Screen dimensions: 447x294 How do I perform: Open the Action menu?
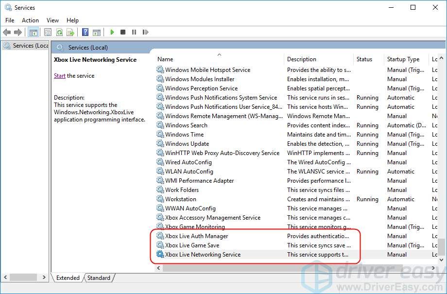(x=30, y=20)
